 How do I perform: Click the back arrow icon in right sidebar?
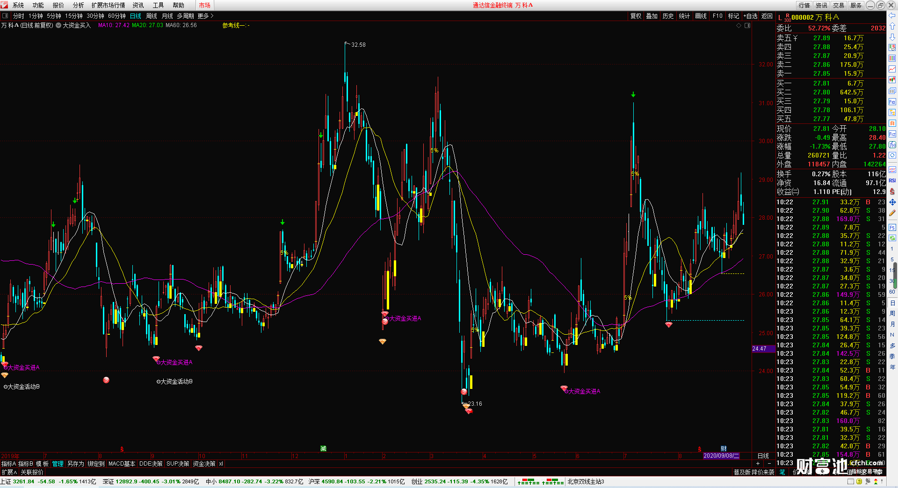click(x=892, y=15)
